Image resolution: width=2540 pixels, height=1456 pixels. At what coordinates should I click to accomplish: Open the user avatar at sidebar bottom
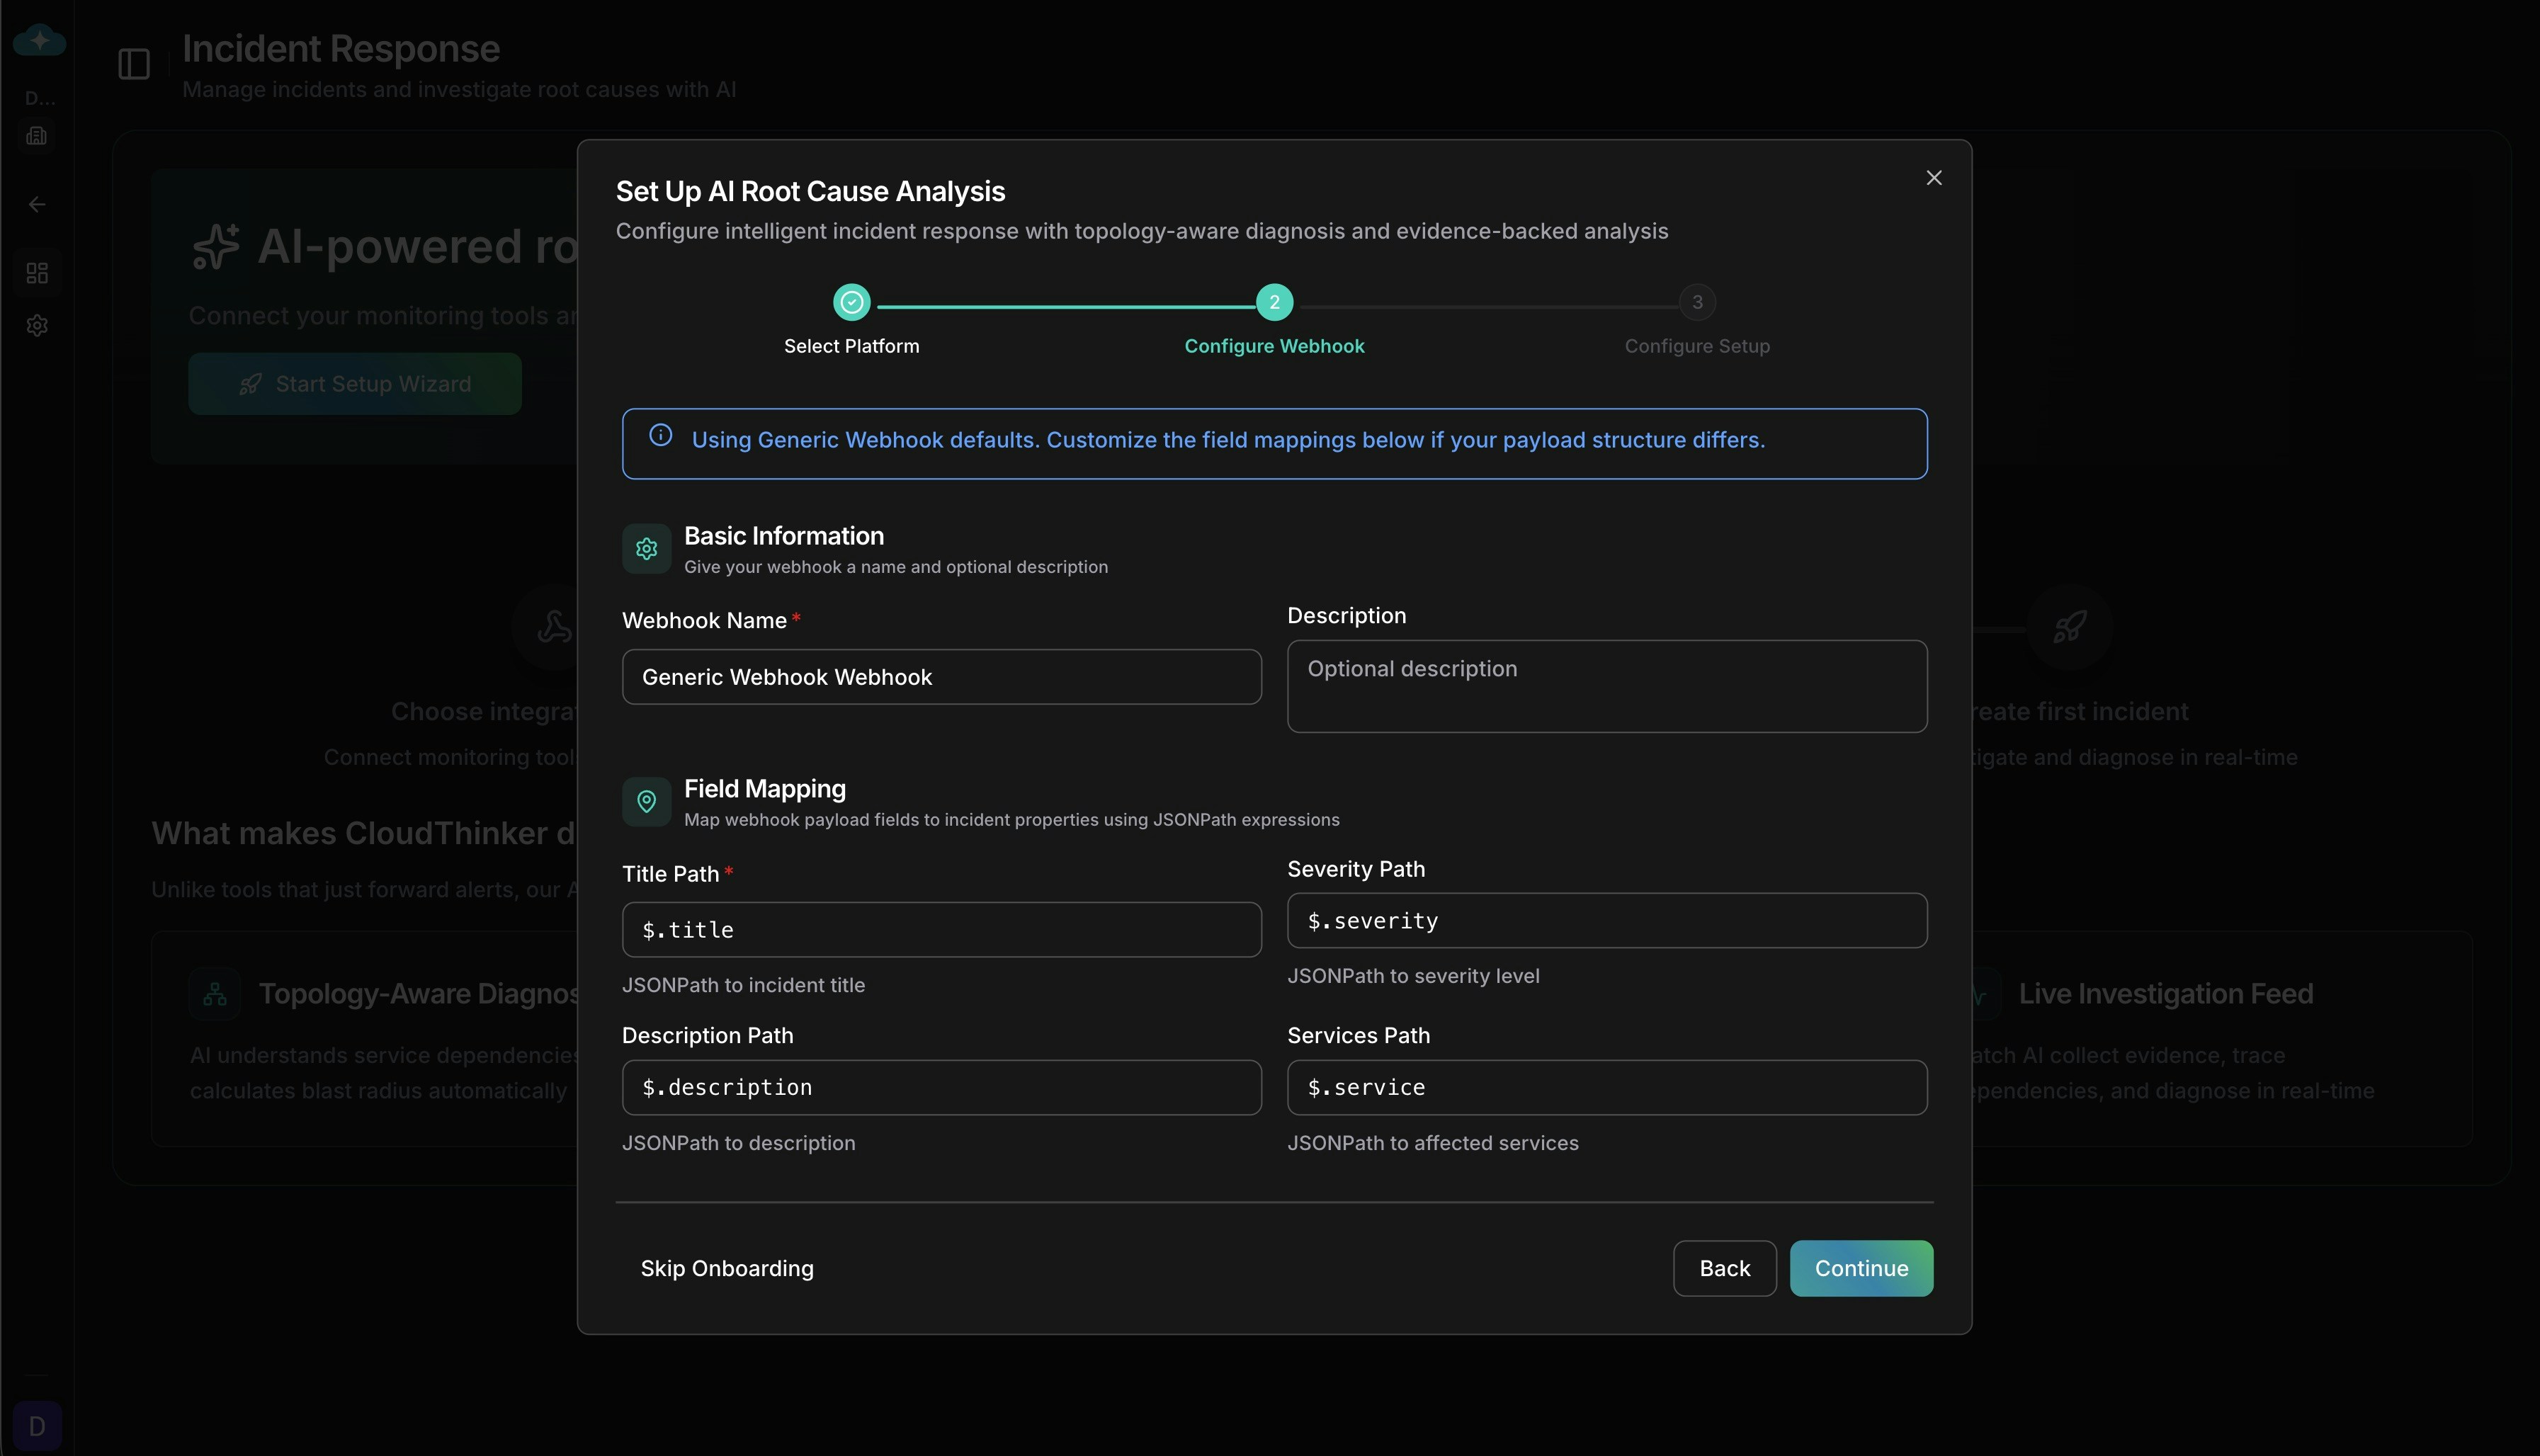(37, 1425)
